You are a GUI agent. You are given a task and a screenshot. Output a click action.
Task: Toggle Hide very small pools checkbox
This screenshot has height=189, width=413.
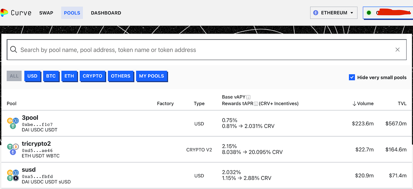coord(352,78)
